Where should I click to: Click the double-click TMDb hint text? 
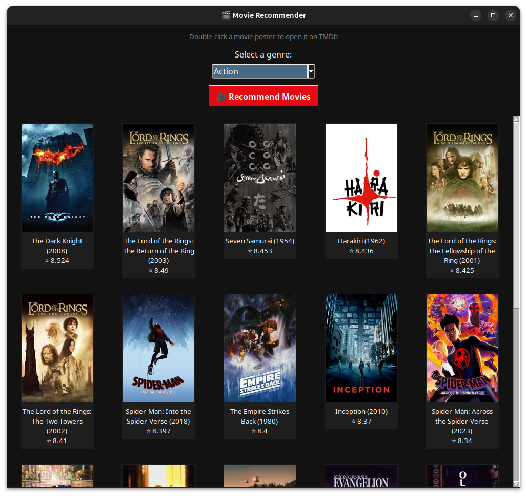[263, 36]
